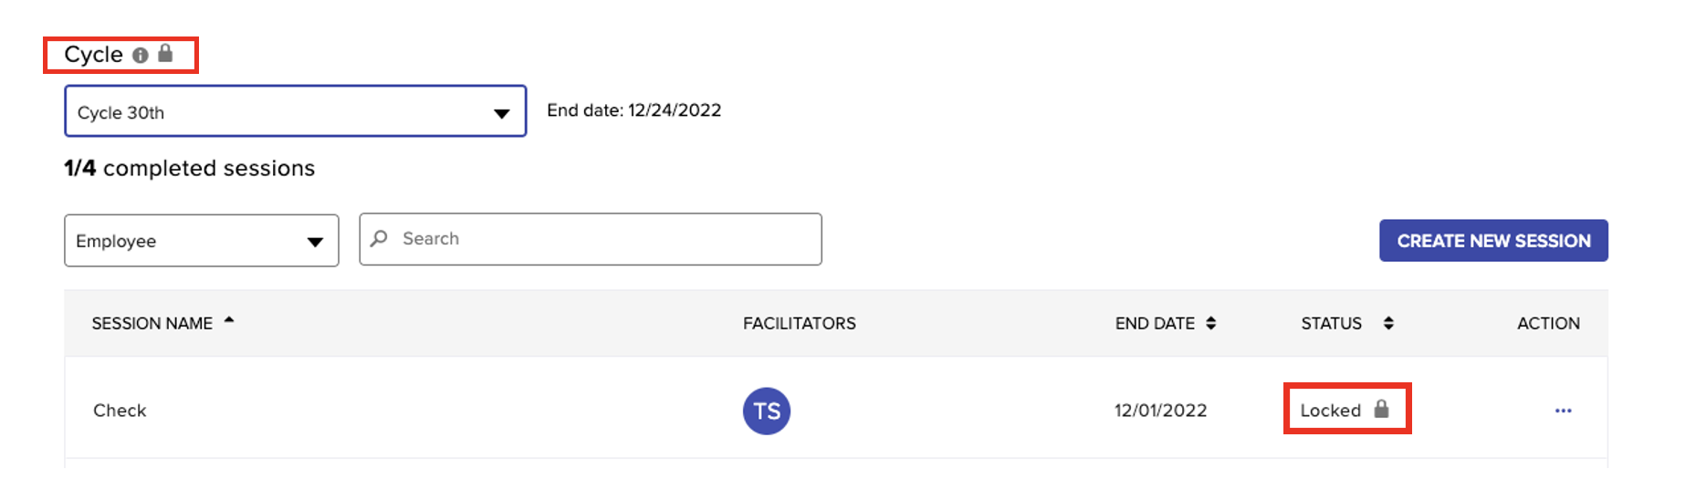Image resolution: width=1696 pixels, height=500 pixels.
Task: Click the arrow on the Employee selector
Action: pyautogui.click(x=315, y=242)
